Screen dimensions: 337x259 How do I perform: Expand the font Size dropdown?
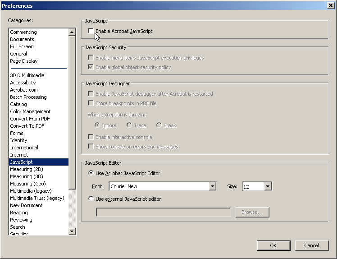pos(268,186)
